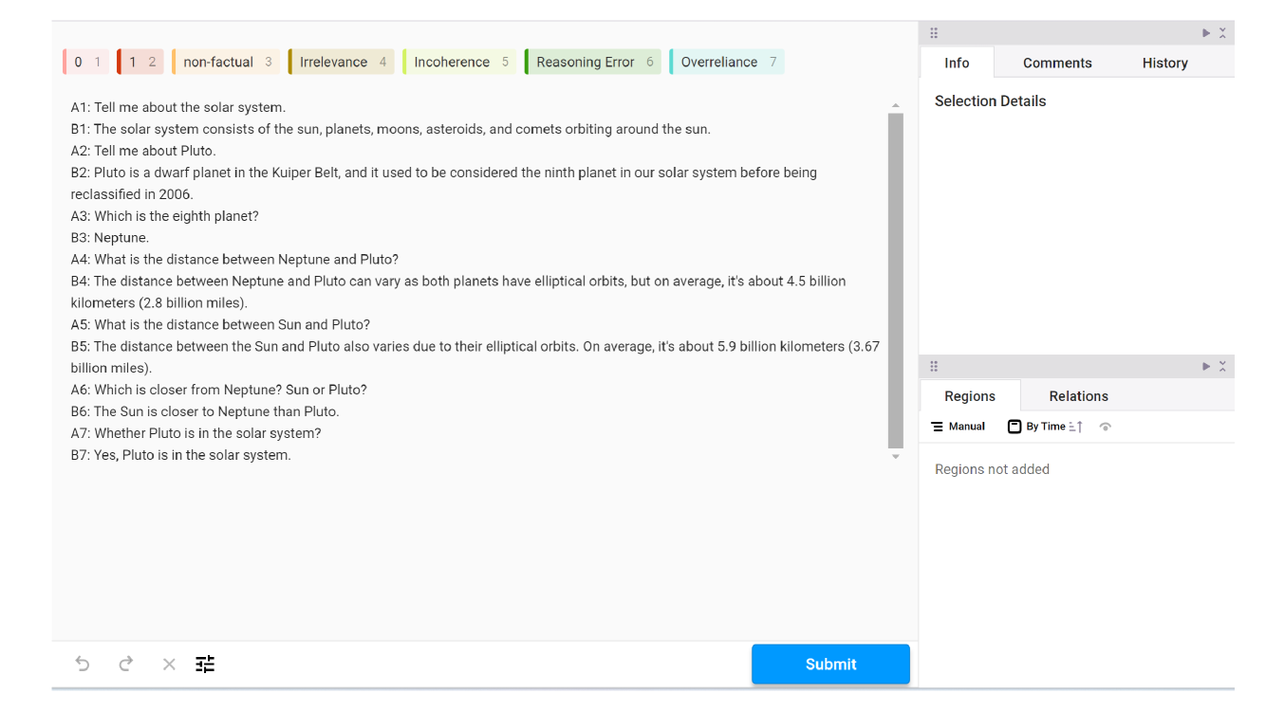1266x711 pixels.
Task: Click drag handle of Info panel
Action: pyautogui.click(x=934, y=33)
